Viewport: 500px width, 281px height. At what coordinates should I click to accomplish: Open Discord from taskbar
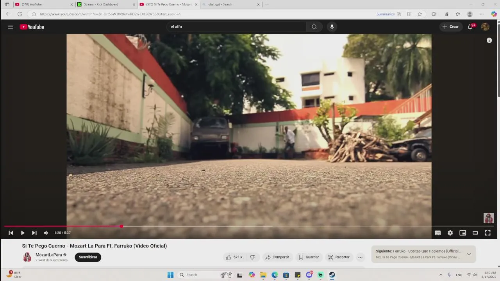point(309,275)
